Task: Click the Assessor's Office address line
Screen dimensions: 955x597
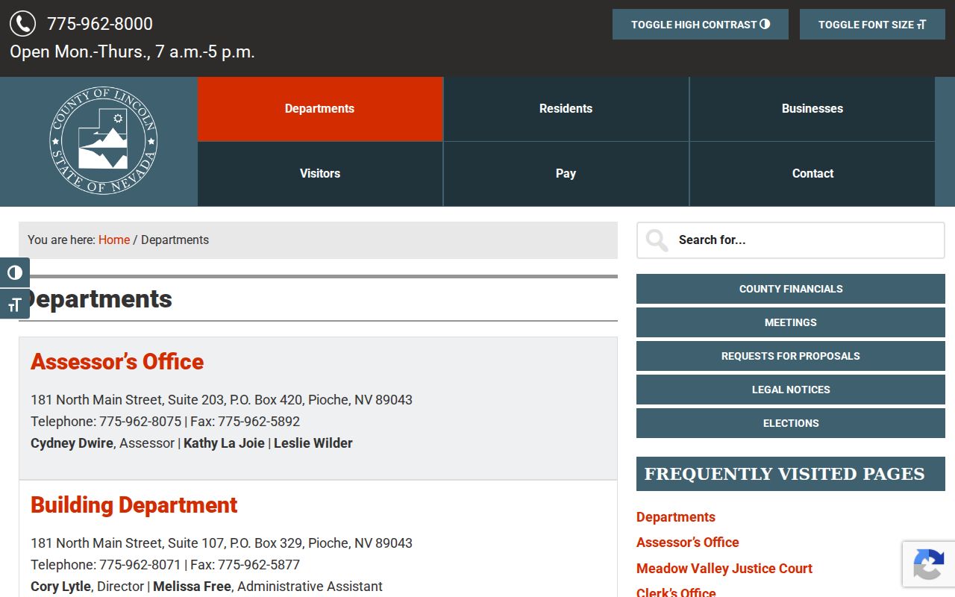Action: click(222, 400)
